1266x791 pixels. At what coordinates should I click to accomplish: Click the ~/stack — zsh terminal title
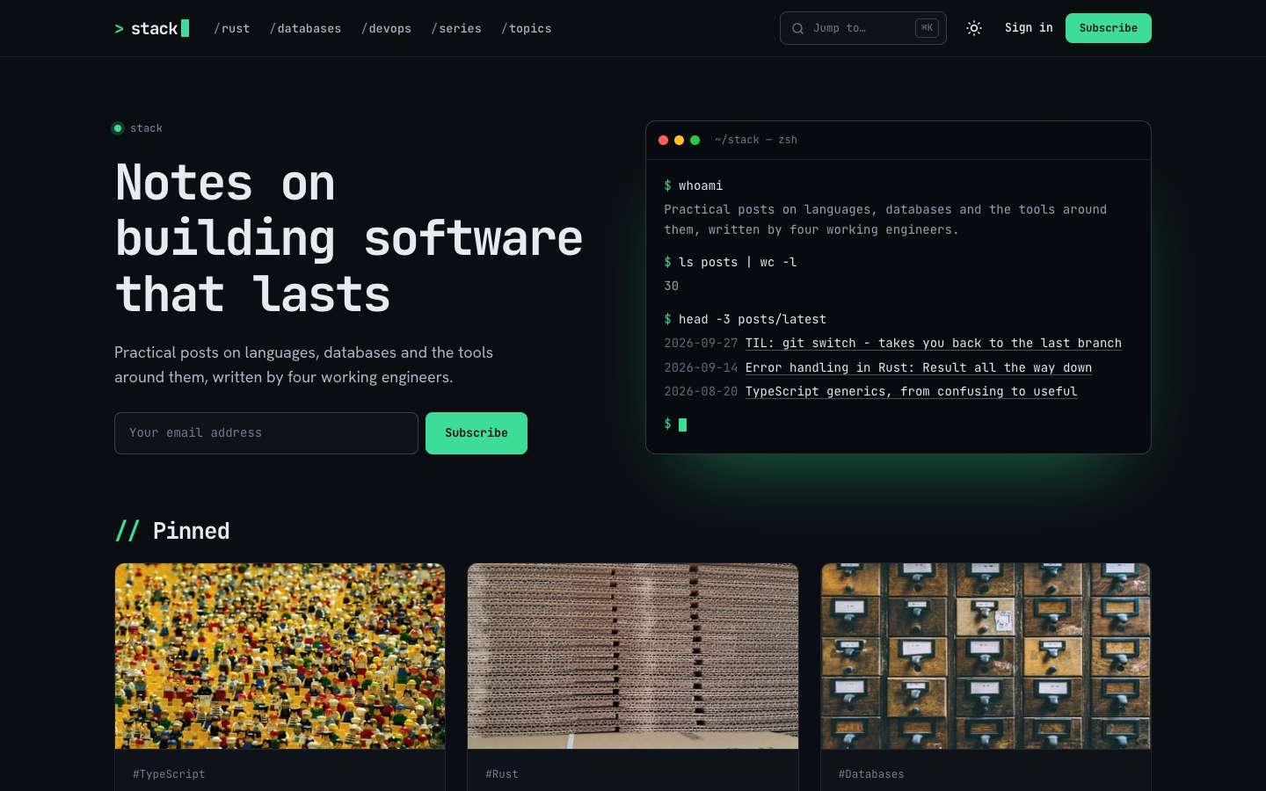click(756, 140)
